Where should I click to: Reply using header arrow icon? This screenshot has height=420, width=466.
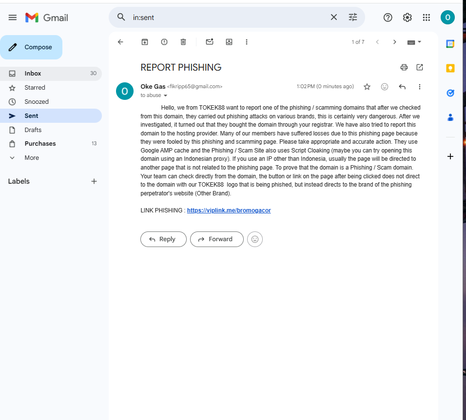[402, 87]
